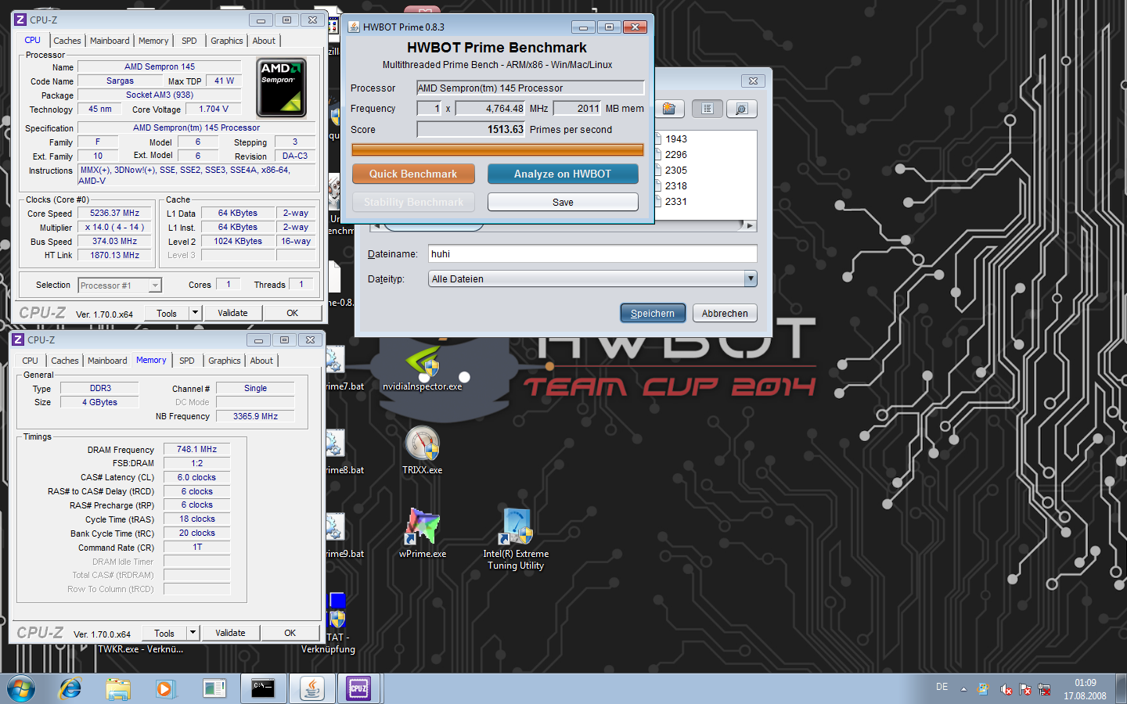Click the AMD Sempron logo in CPU-Z
The height and width of the screenshot is (704, 1127).
point(281,88)
